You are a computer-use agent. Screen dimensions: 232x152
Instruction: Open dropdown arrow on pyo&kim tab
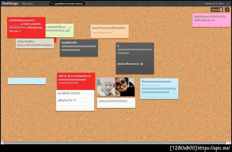[52, 3]
